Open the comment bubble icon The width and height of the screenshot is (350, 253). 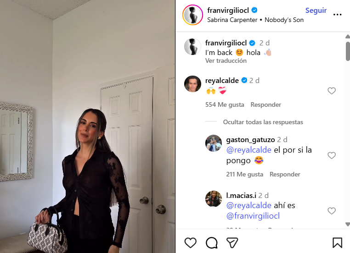(212, 242)
